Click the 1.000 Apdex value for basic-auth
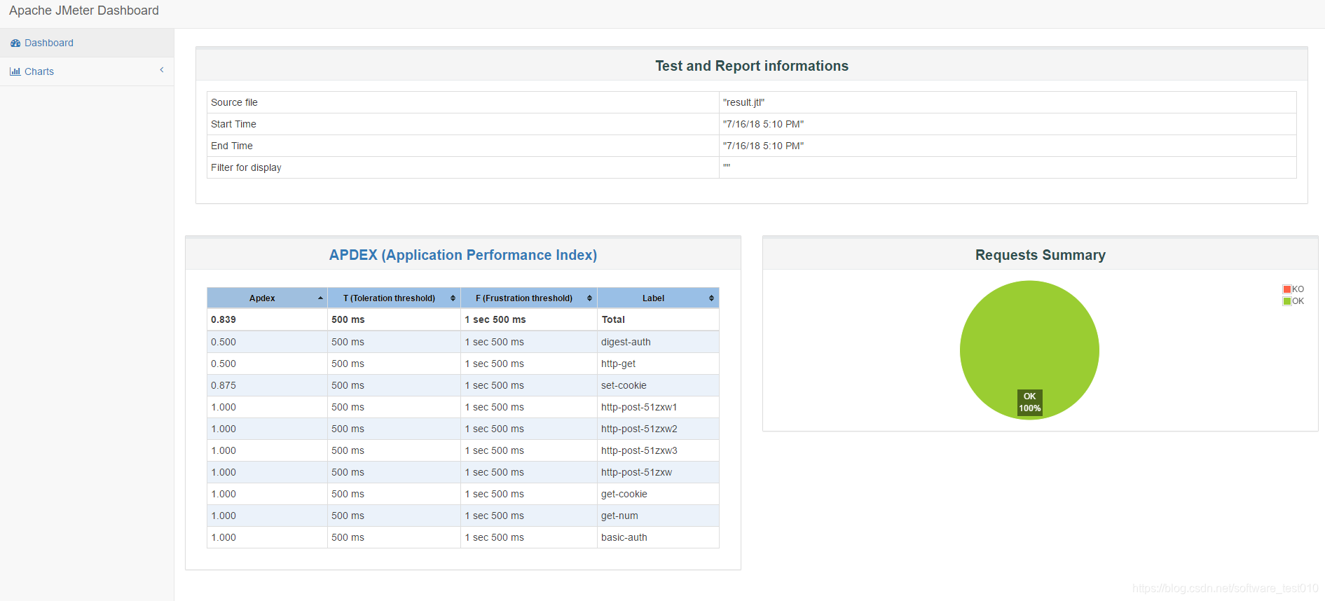Image resolution: width=1325 pixels, height=601 pixels. [224, 537]
